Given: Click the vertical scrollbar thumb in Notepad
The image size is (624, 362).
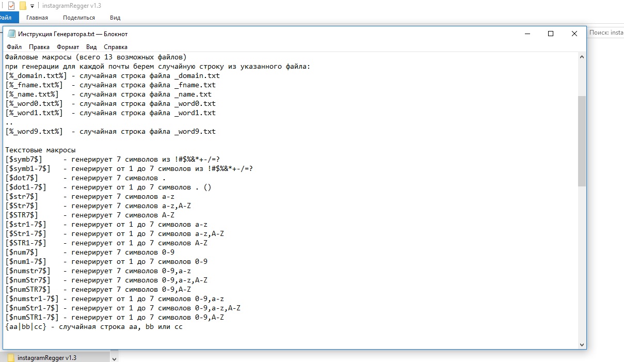Looking at the screenshot, I should click(582, 140).
